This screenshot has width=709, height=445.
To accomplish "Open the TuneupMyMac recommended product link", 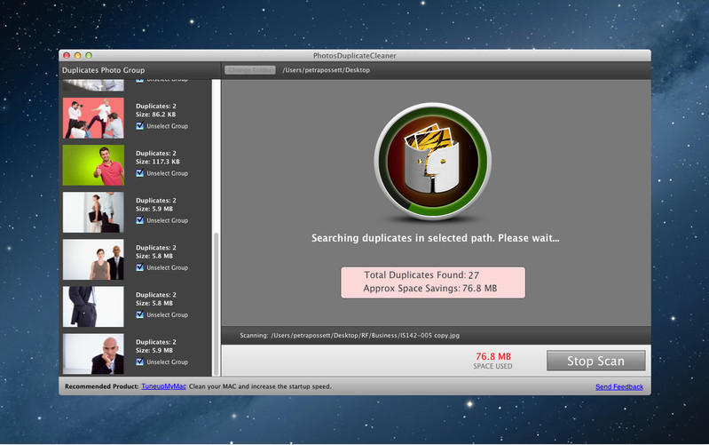I will click(x=163, y=386).
